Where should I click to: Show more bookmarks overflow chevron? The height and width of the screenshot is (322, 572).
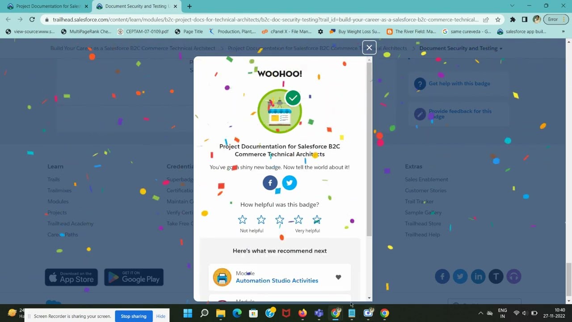click(x=563, y=32)
